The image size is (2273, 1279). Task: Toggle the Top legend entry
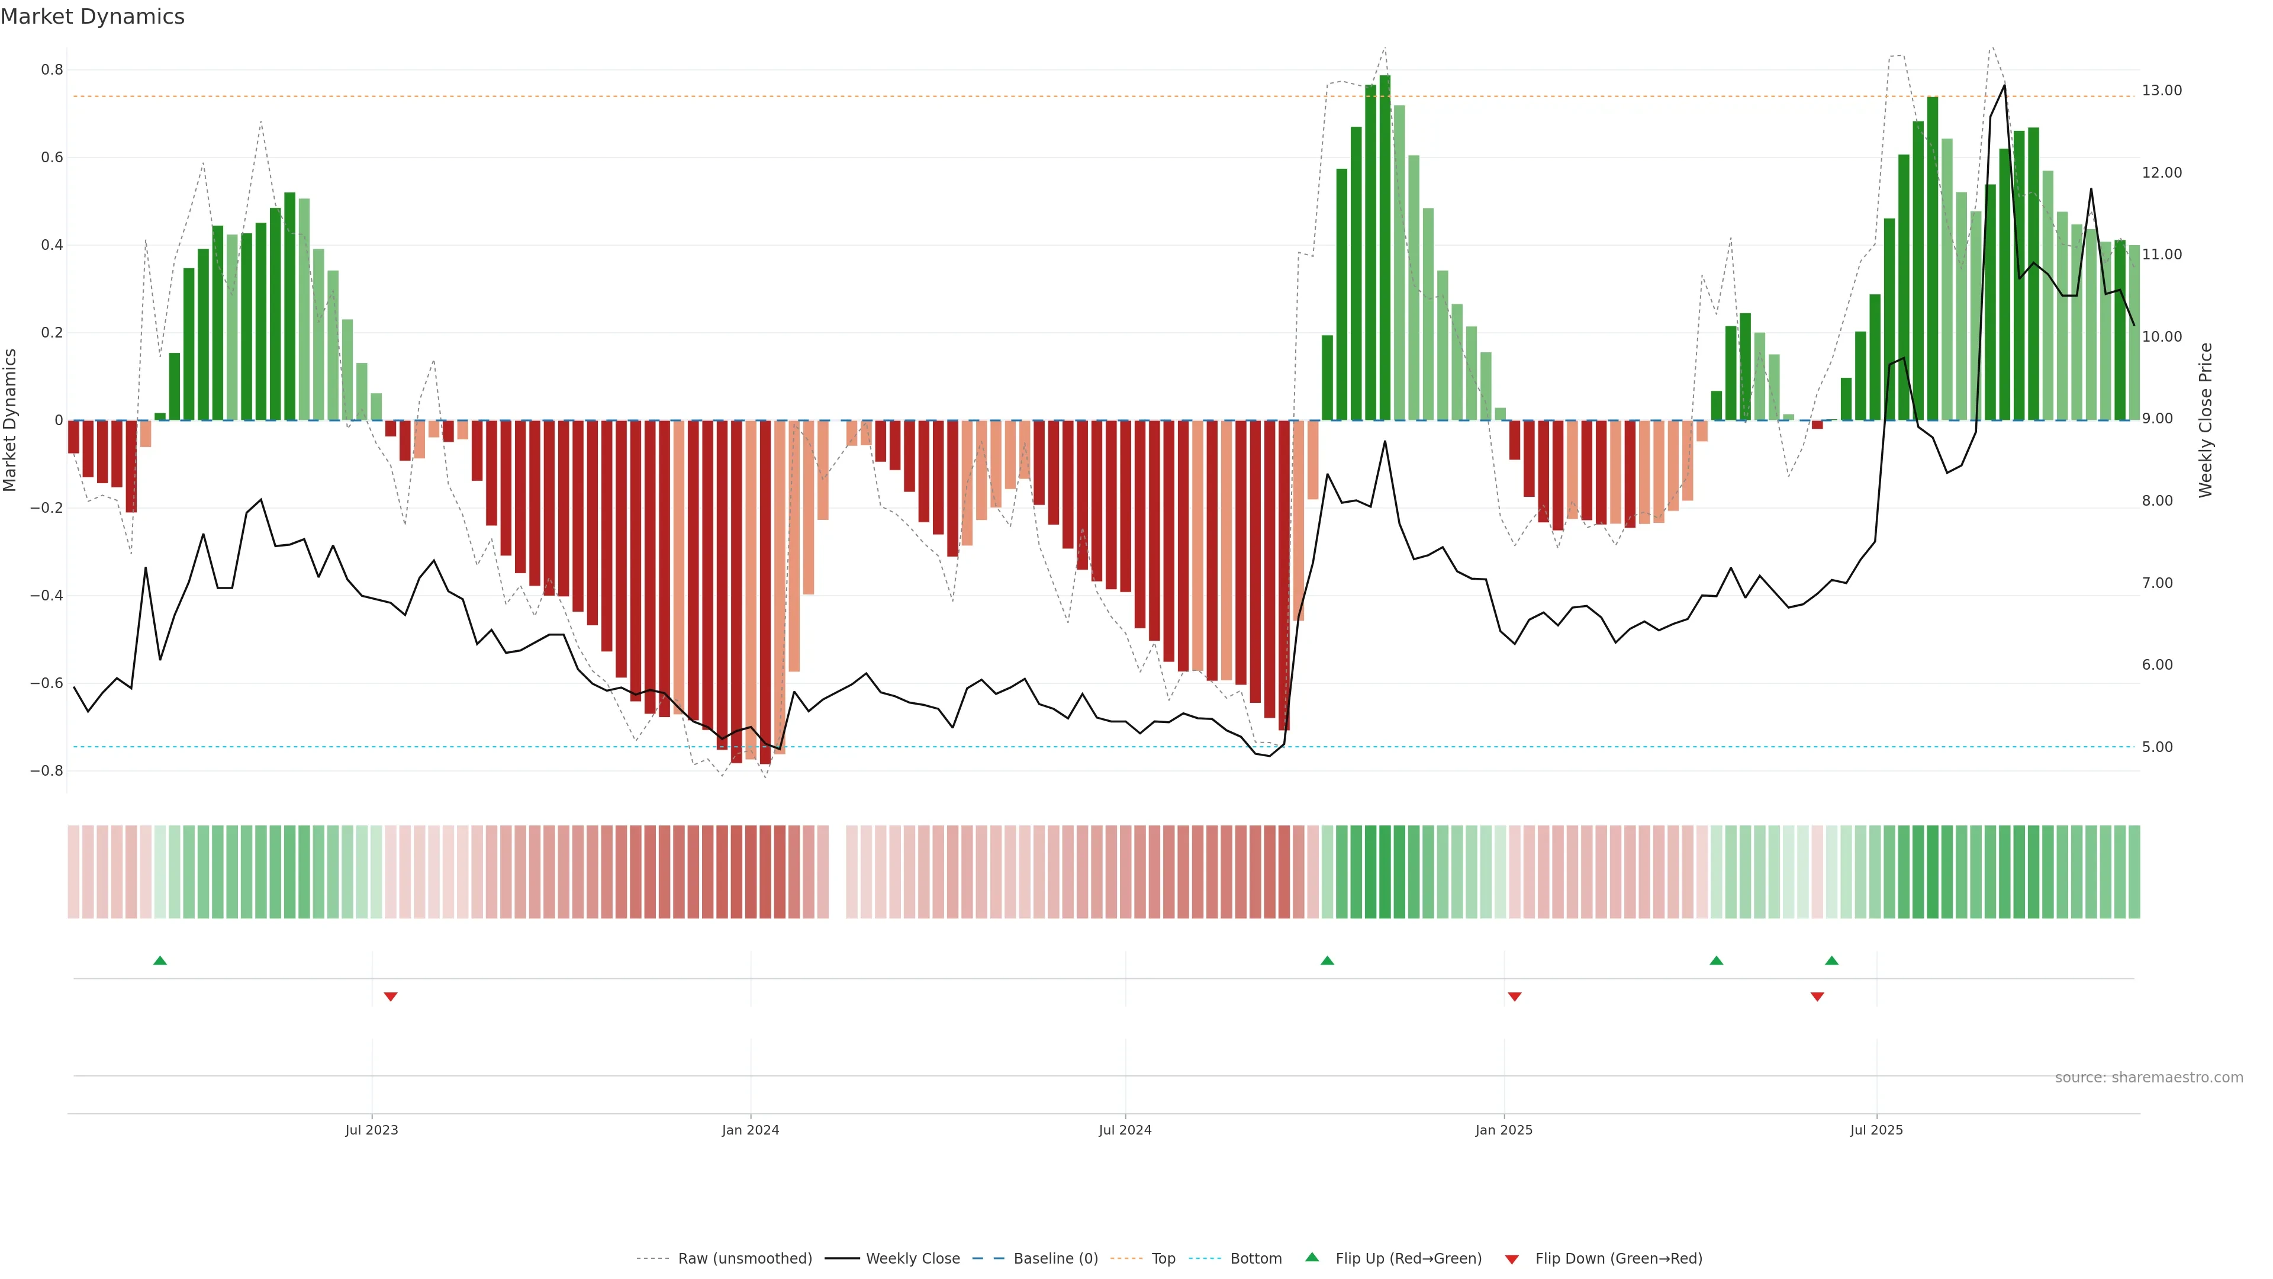1163,1259
